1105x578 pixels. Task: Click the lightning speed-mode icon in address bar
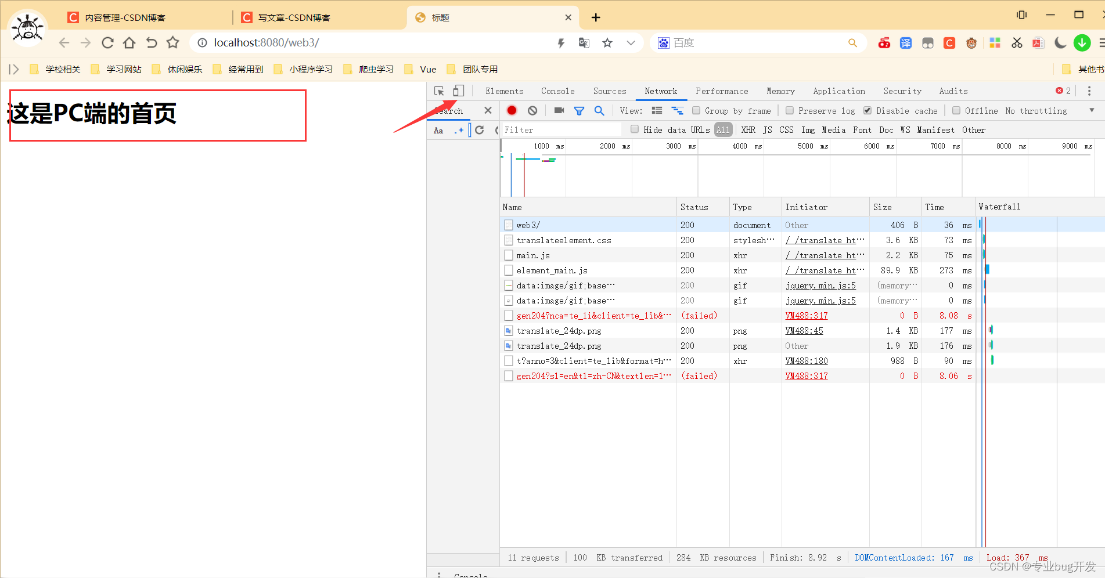pyautogui.click(x=561, y=43)
